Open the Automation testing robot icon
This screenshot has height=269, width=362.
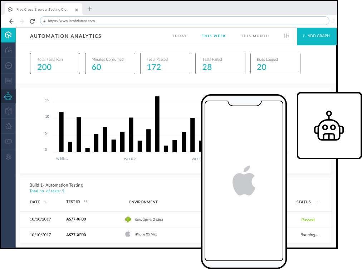coord(8,96)
